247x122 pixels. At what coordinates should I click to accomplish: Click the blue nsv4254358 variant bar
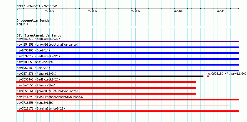click(x=128, y=47)
